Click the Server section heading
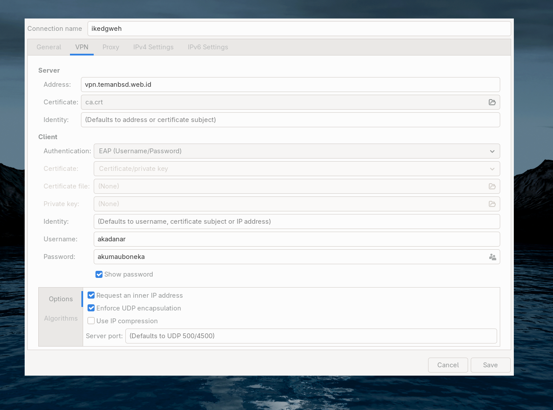 49,70
